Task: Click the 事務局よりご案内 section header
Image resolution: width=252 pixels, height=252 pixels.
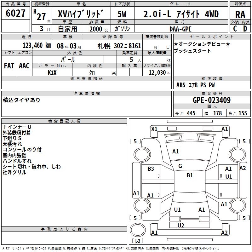Action: 64,229
